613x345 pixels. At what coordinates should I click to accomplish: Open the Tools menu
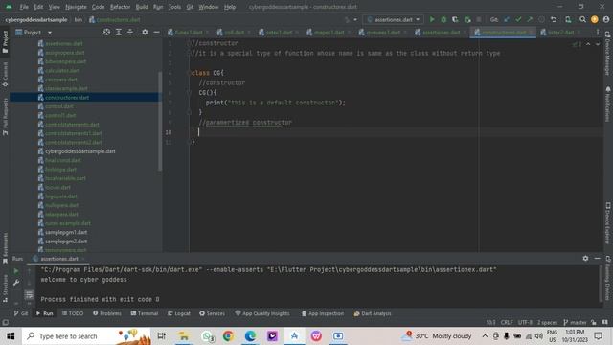[174, 7]
